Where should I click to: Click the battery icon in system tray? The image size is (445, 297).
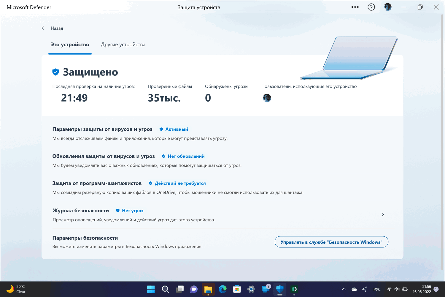(x=405, y=289)
